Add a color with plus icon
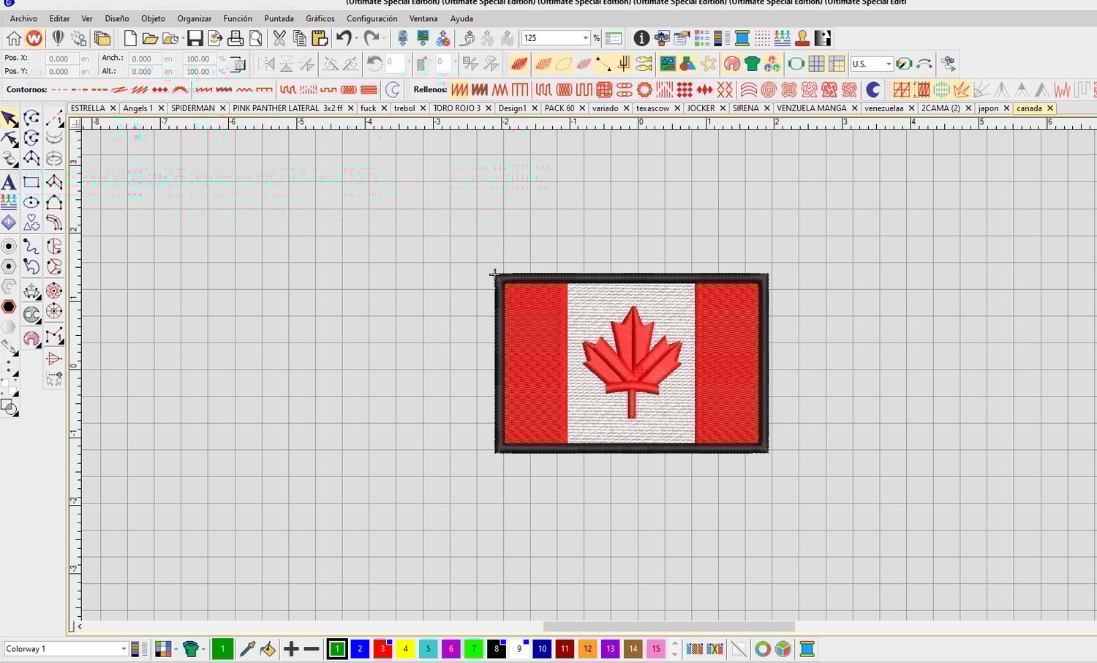1097x663 pixels. click(291, 648)
